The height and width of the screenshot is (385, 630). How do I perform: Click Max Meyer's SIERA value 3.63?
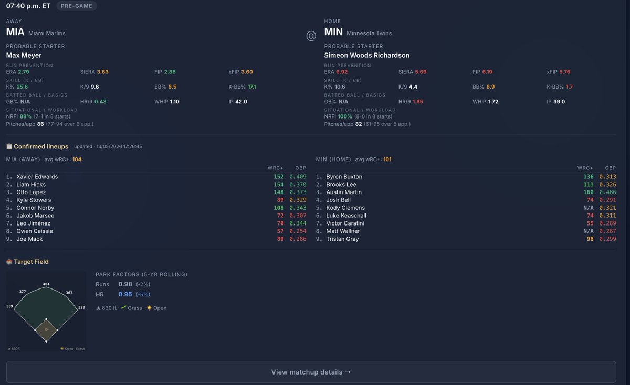(102, 72)
